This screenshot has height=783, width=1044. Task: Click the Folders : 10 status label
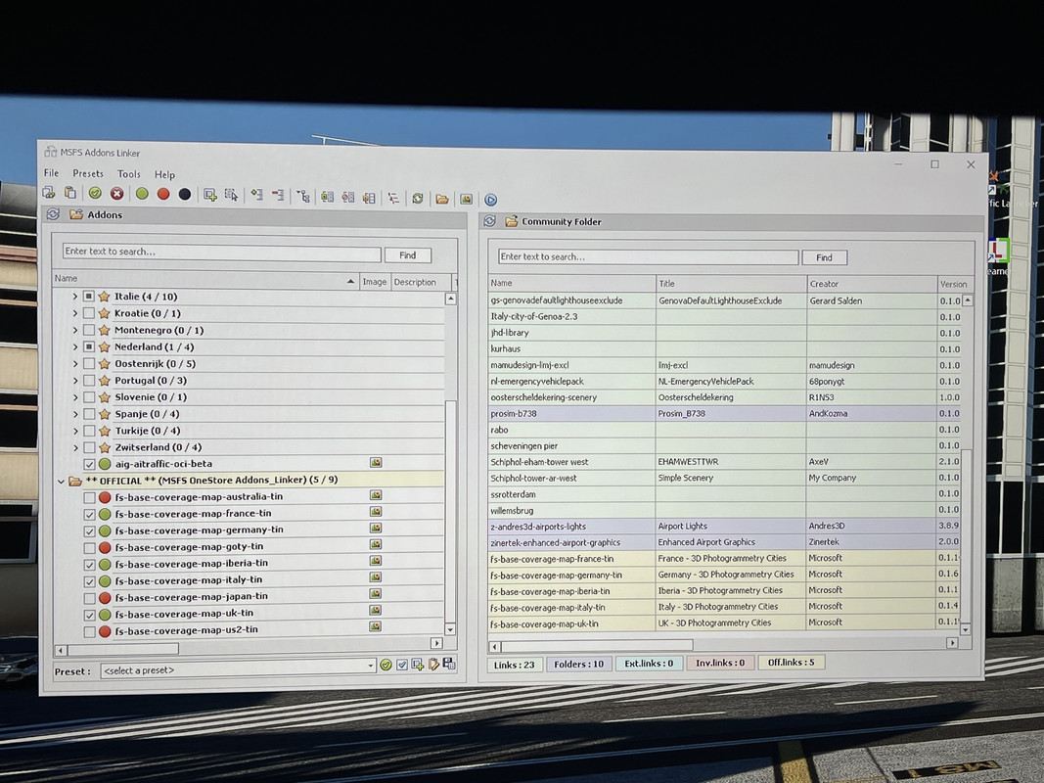pos(578,664)
